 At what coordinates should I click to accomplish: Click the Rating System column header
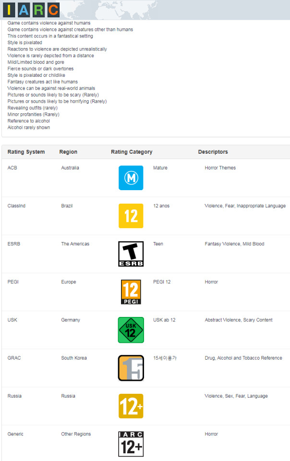click(x=26, y=152)
